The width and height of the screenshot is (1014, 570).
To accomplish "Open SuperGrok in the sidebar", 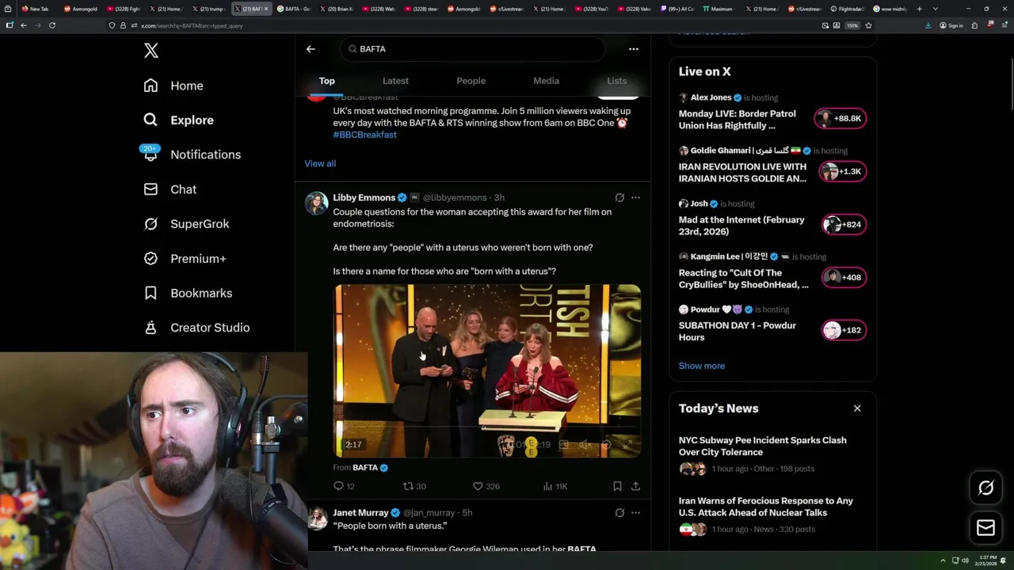I will point(187,224).
